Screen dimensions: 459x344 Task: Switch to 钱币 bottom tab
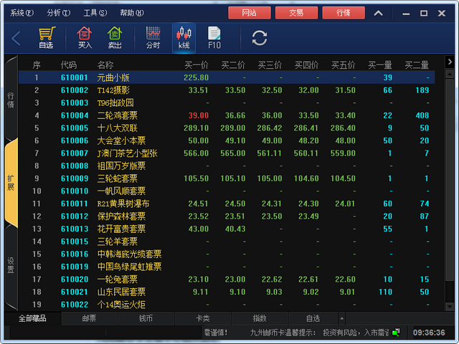tap(146, 318)
